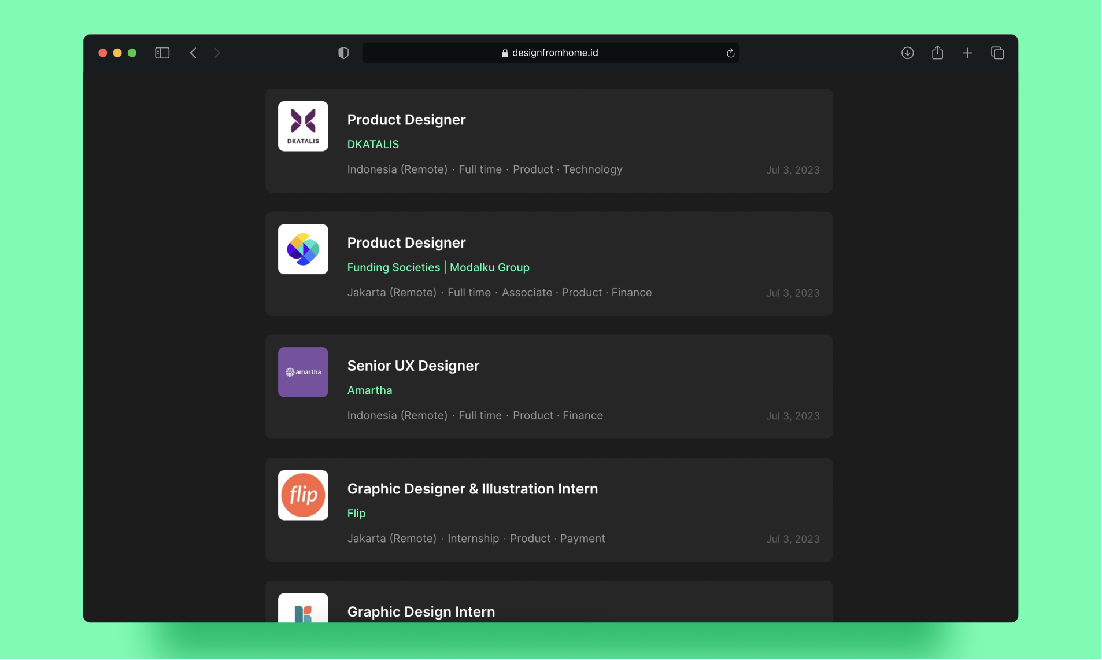The image size is (1102, 660).
Task: Click the lock icon in the address bar
Action: [505, 53]
